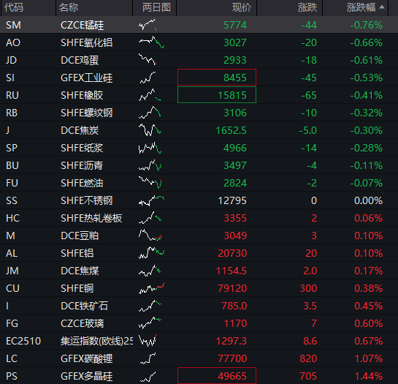Select the green-boxed 15815 price cell
Image resolution: width=398 pixels, height=384 pixels.
pyautogui.click(x=217, y=95)
